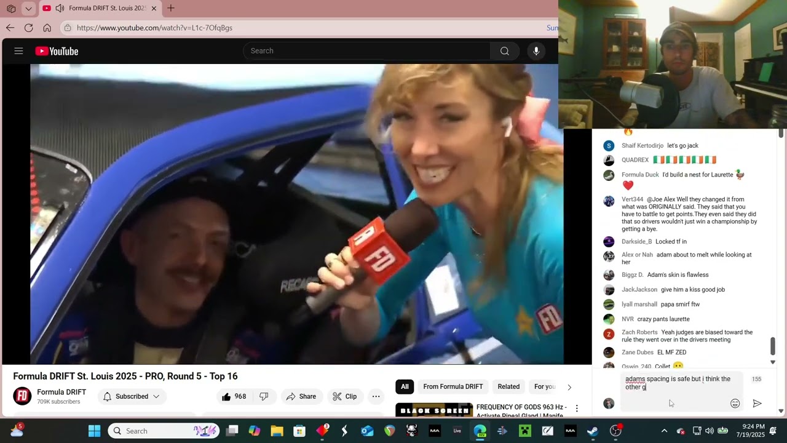Open FREQUENCY OF GODS video thumbnail
This screenshot has height=443, width=787.
click(434, 410)
